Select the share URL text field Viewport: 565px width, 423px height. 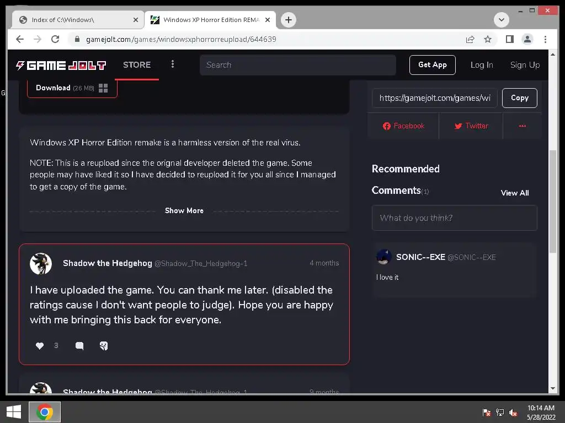[x=435, y=98]
